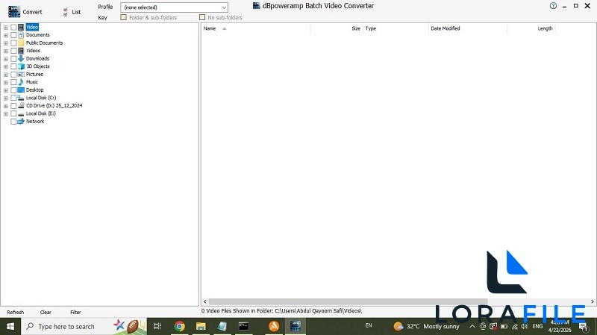Check the Video library checkbox
Image resolution: width=597 pixels, height=335 pixels.
click(13, 28)
